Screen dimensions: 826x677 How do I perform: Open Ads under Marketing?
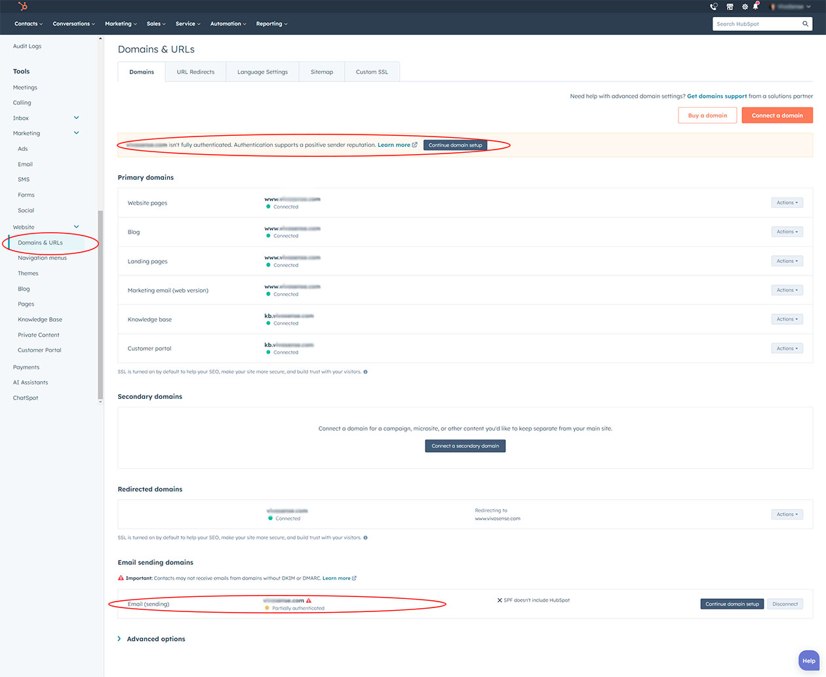pyautogui.click(x=23, y=149)
